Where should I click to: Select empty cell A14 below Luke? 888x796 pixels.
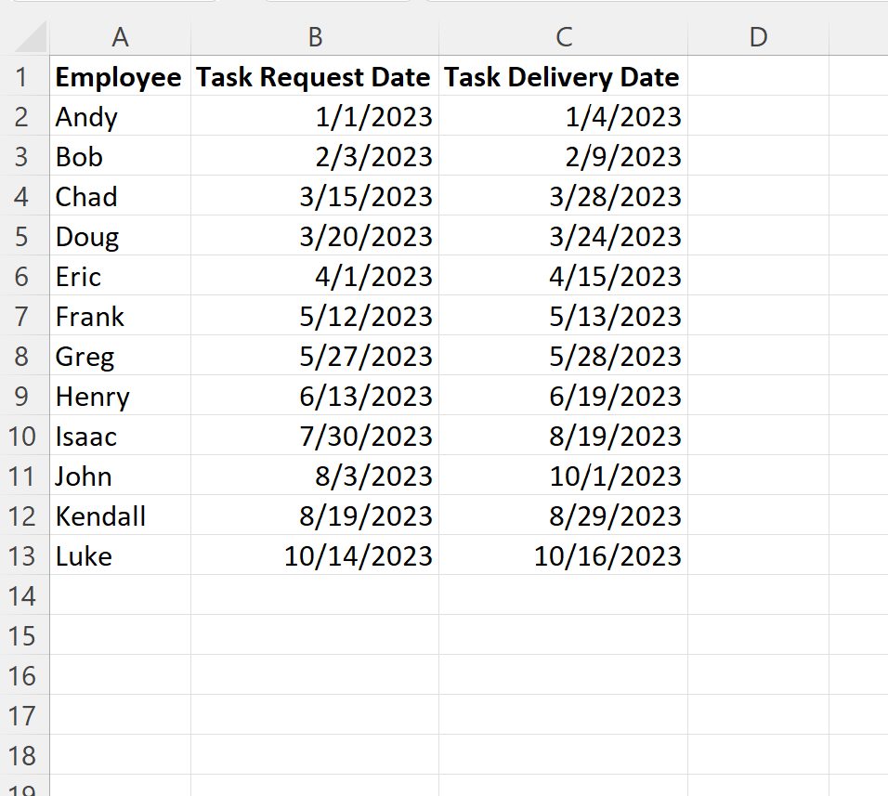click(x=120, y=595)
